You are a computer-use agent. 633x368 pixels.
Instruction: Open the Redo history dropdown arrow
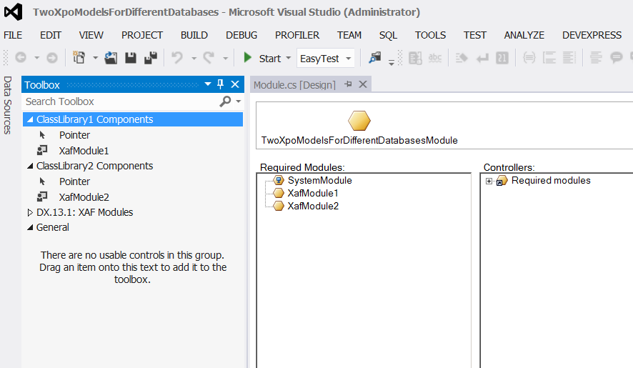point(225,59)
